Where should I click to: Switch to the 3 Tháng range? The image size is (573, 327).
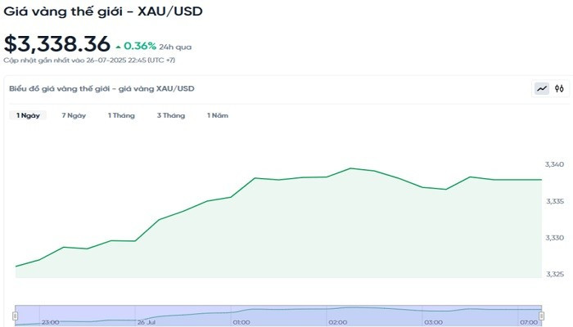(171, 115)
